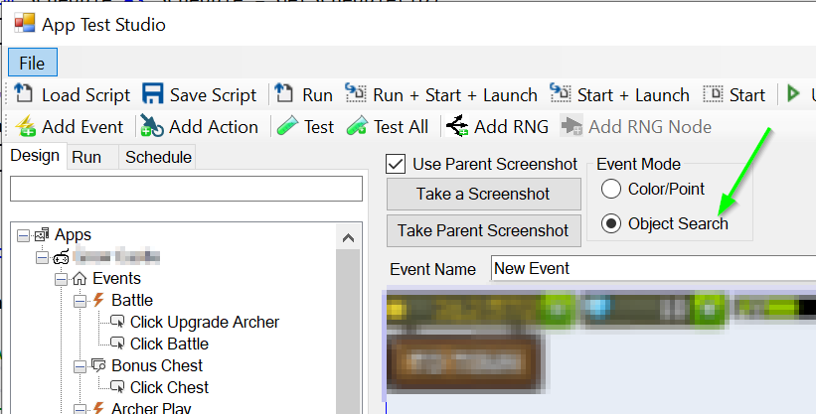Click in the Event Name input field

pyautogui.click(x=653, y=268)
